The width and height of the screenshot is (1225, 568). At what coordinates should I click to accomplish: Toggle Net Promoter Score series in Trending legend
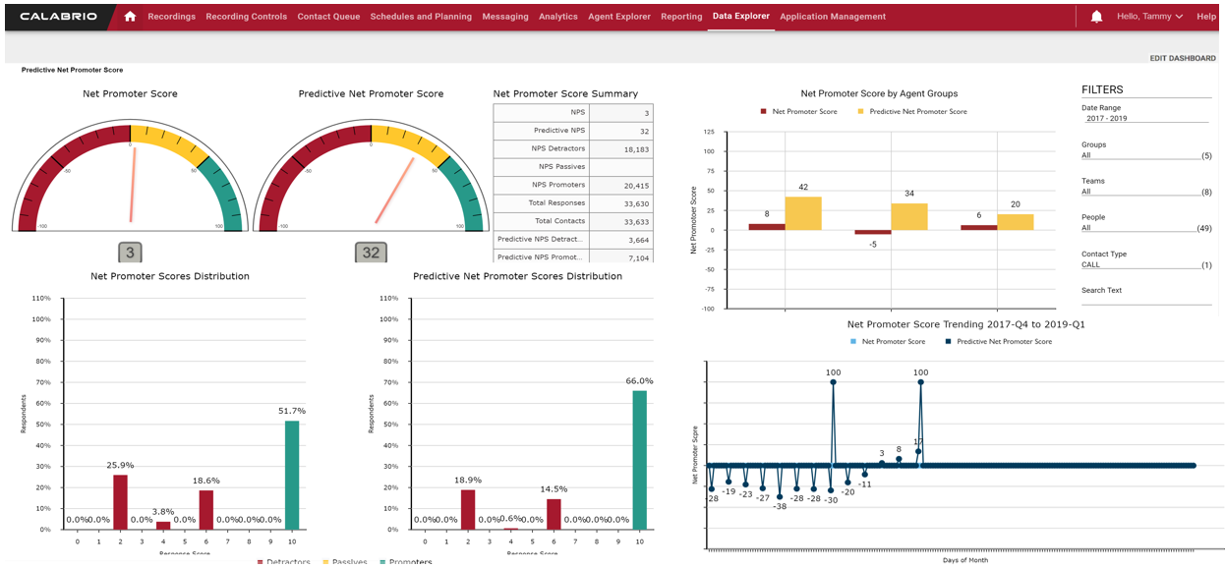[888, 342]
